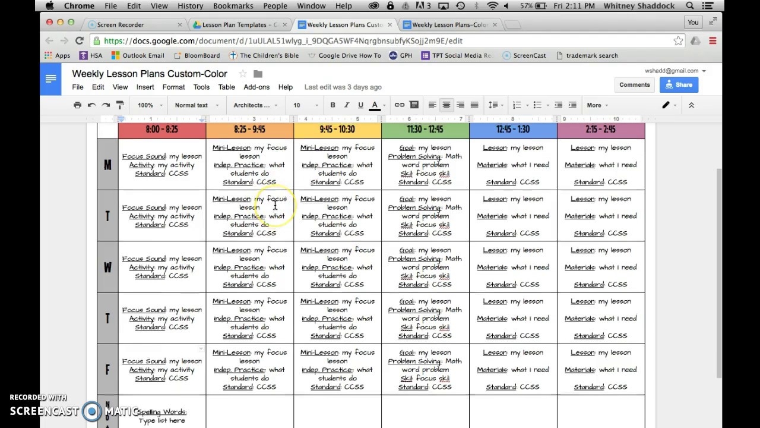Open the Add-ons menu
Image resolution: width=760 pixels, height=428 pixels.
pos(256,87)
